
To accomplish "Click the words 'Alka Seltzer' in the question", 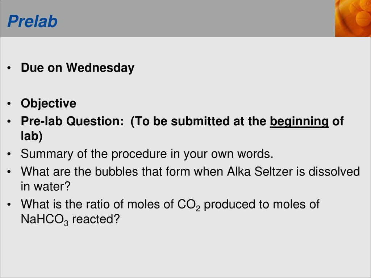I will (x=259, y=171).
